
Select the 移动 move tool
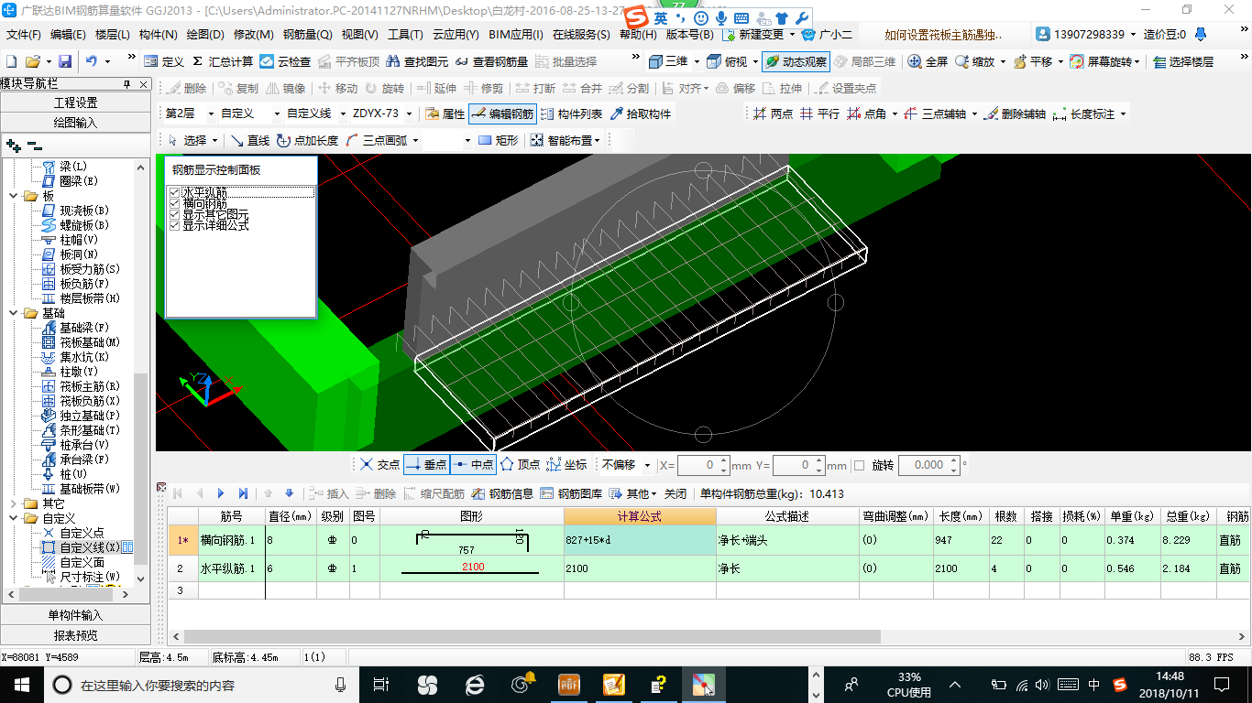click(336, 88)
